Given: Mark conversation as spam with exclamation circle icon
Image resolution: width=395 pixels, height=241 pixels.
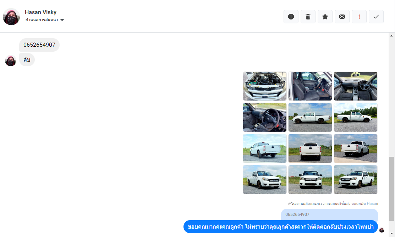Looking at the screenshot, I should coord(291,17).
